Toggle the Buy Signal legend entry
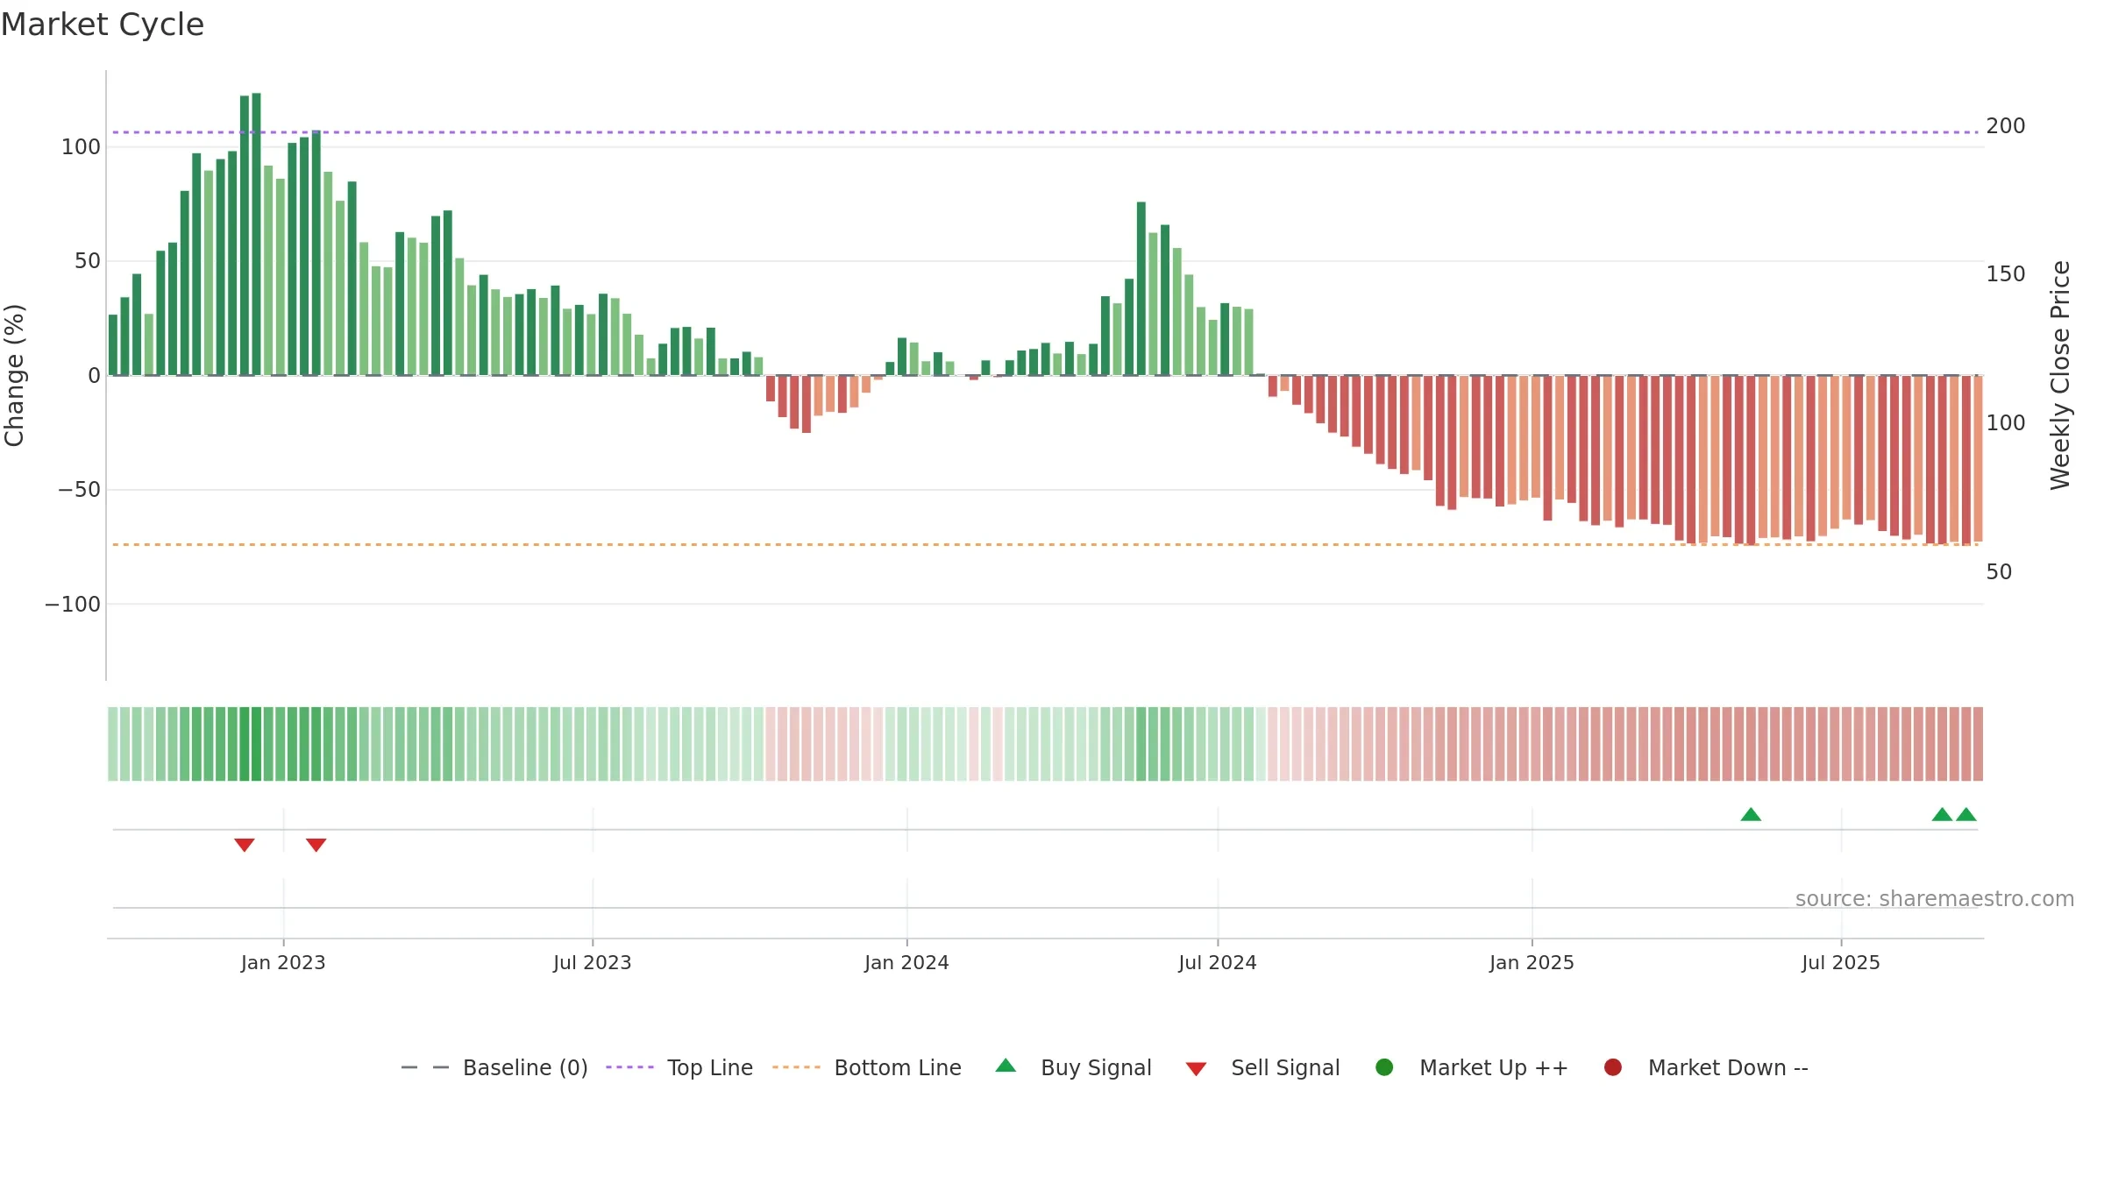 point(1074,1067)
